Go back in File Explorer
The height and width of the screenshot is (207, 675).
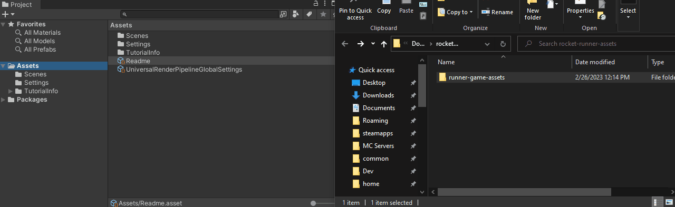(x=345, y=44)
